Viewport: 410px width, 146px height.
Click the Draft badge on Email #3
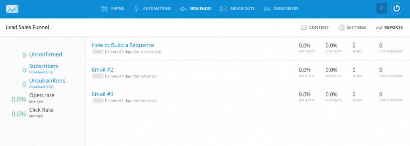(x=98, y=100)
